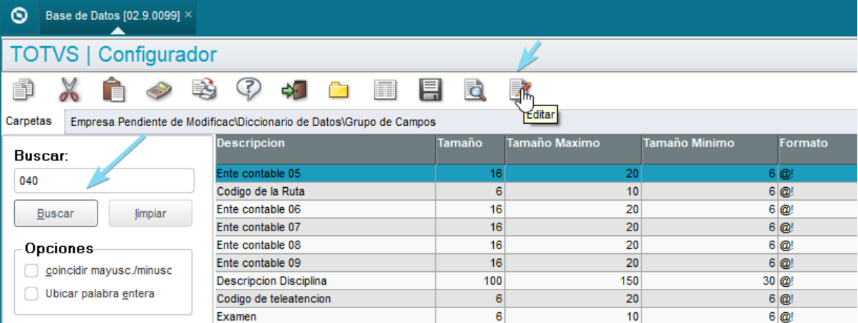The height and width of the screenshot is (323, 858).
Task: Click the search preview magnifier icon
Action: [475, 90]
